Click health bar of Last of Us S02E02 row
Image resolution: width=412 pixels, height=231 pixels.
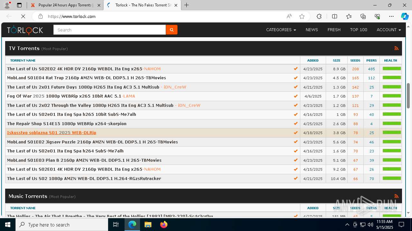[392, 68]
